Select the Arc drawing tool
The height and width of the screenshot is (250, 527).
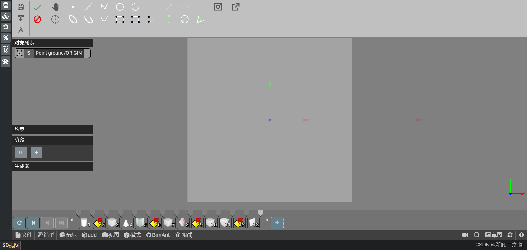point(135,7)
